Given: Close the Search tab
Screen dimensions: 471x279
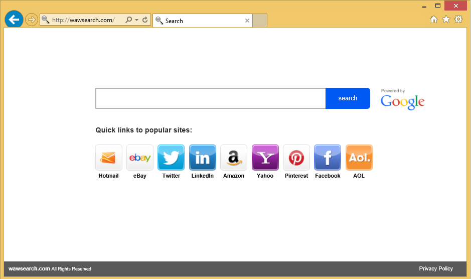Looking at the screenshot, I should tap(247, 21).
